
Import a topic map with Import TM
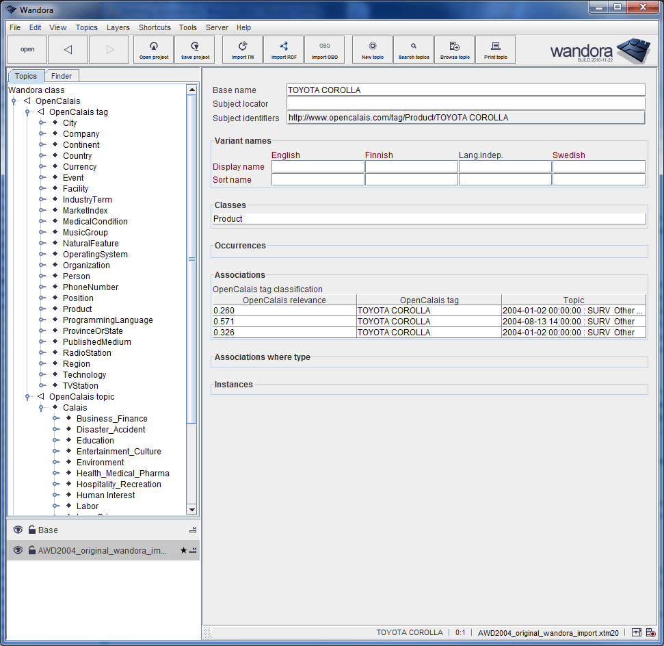tap(241, 49)
